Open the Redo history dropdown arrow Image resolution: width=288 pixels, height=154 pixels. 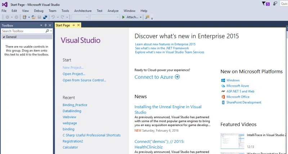pyautogui.click(x=67, y=17)
